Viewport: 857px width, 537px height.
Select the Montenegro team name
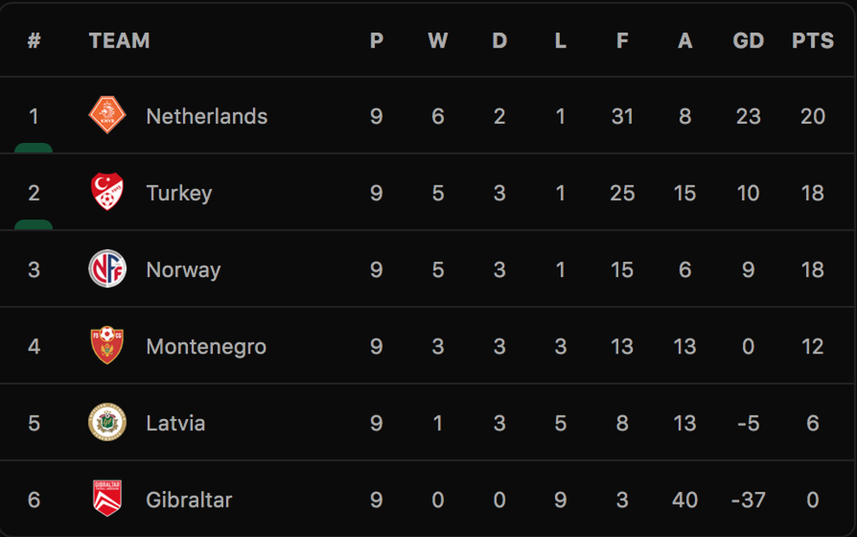tap(206, 346)
